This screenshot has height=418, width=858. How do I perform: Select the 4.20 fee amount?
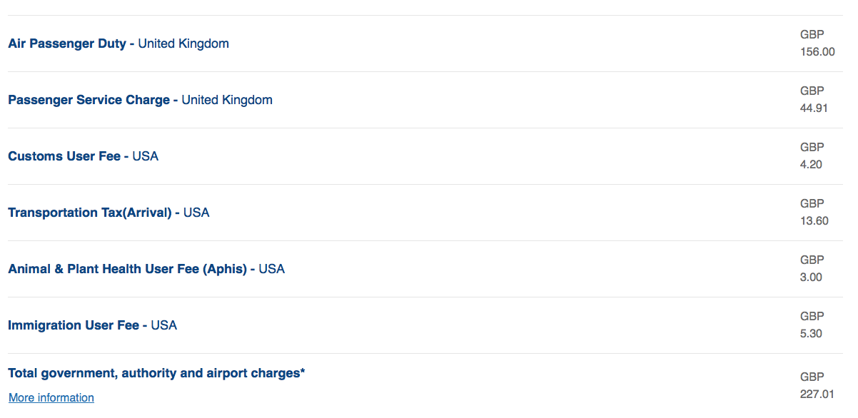point(811,165)
